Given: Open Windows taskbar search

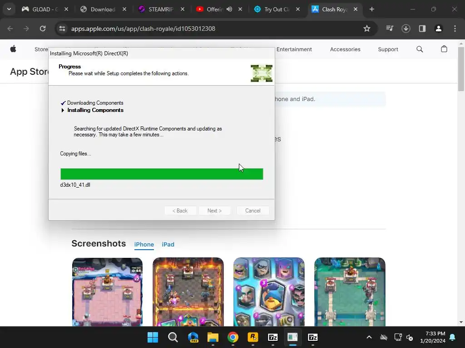Looking at the screenshot, I should tap(173, 337).
